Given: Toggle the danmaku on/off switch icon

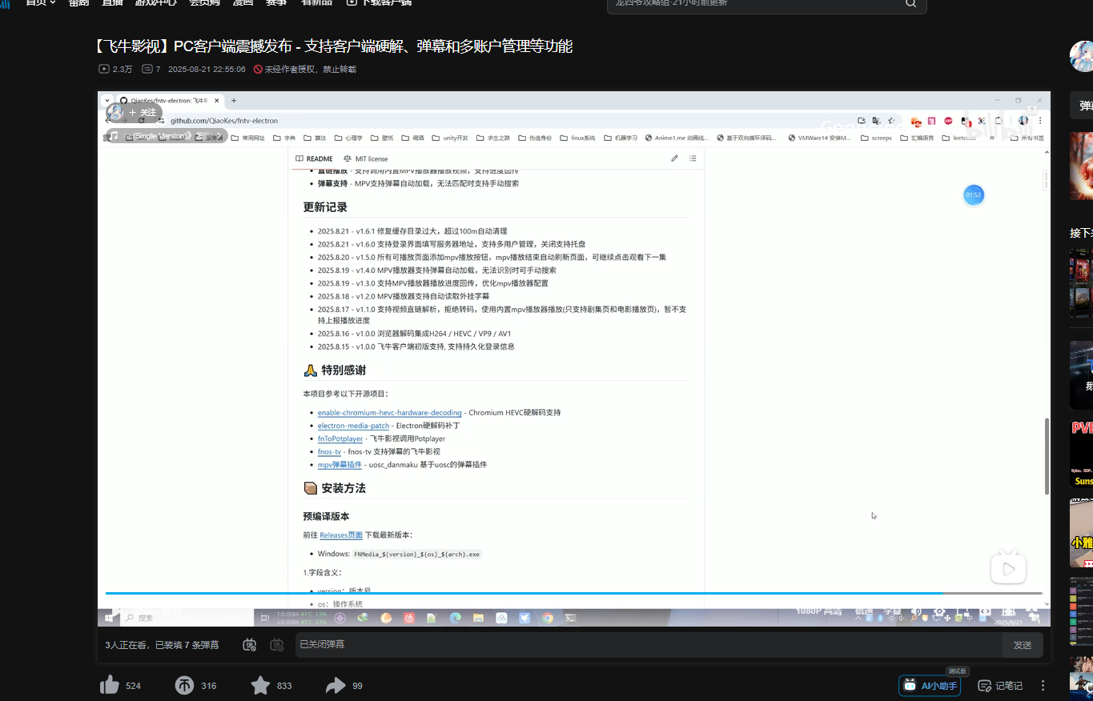Looking at the screenshot, I should [250, 644].
